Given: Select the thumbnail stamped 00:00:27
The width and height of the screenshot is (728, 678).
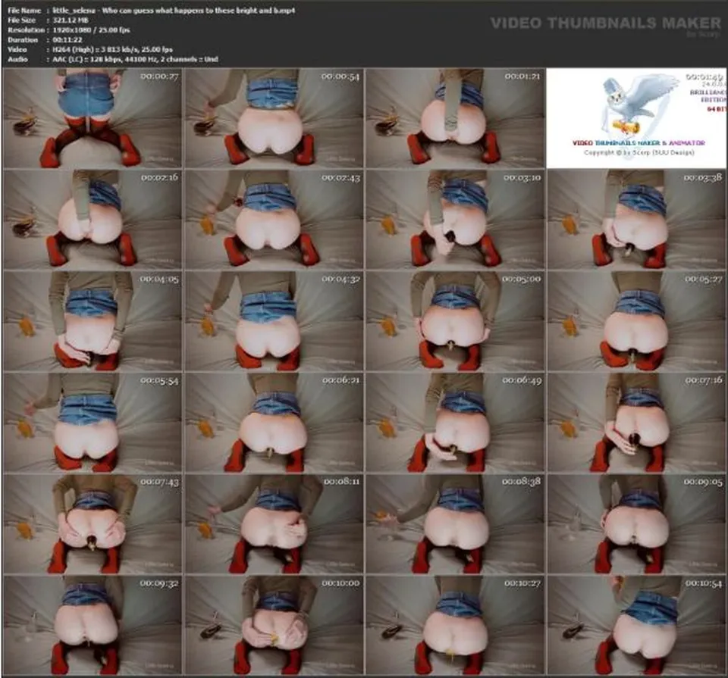Looking at the screenshot, I should click(92, 118).
